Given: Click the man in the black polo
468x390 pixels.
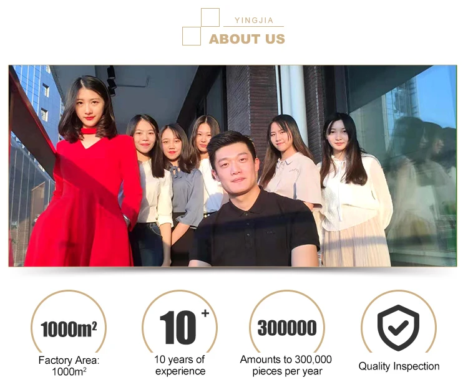Looking at the screenshot, I should pos(254,199).
